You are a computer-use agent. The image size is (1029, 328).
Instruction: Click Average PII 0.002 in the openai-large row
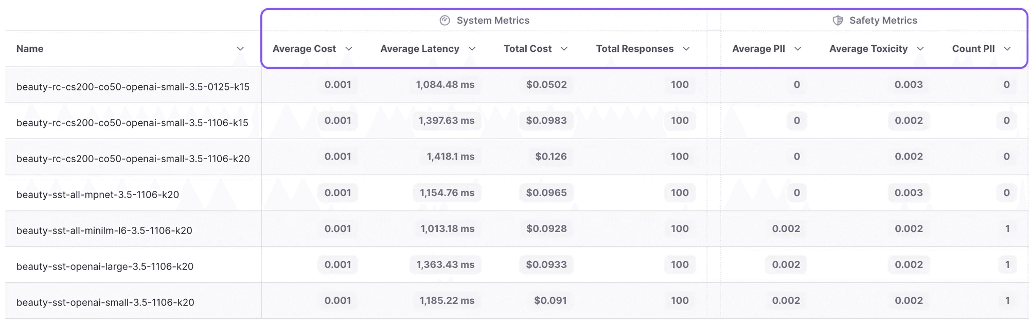pos(786,264)
